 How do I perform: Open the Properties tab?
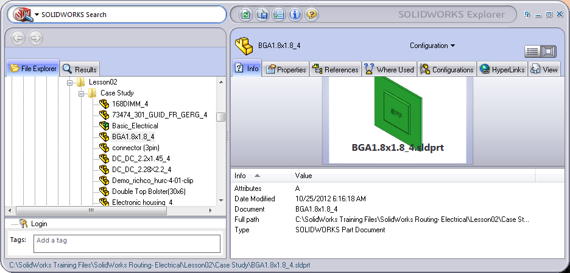(x=286, y=69)
